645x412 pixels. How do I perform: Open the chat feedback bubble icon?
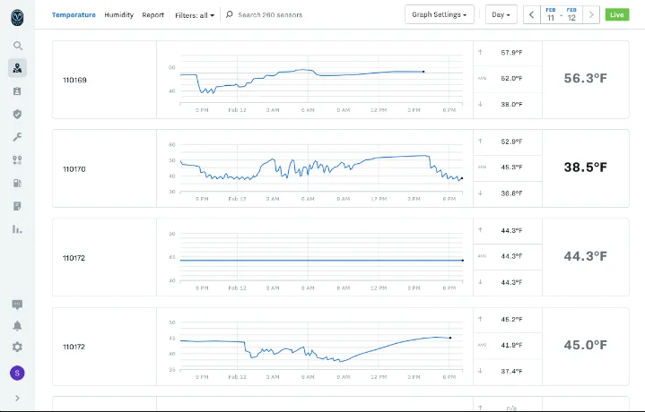click(x=17, y=305)
